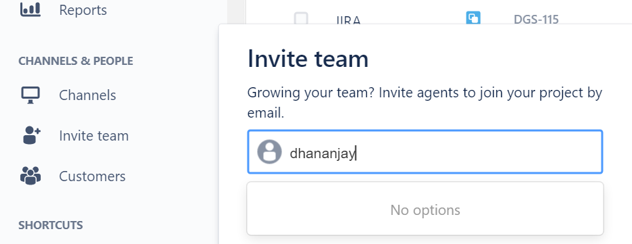Click the CHANNELS & PEOPLE section header
This screenshot has width=632, height=244.
[x=76, y=61]
